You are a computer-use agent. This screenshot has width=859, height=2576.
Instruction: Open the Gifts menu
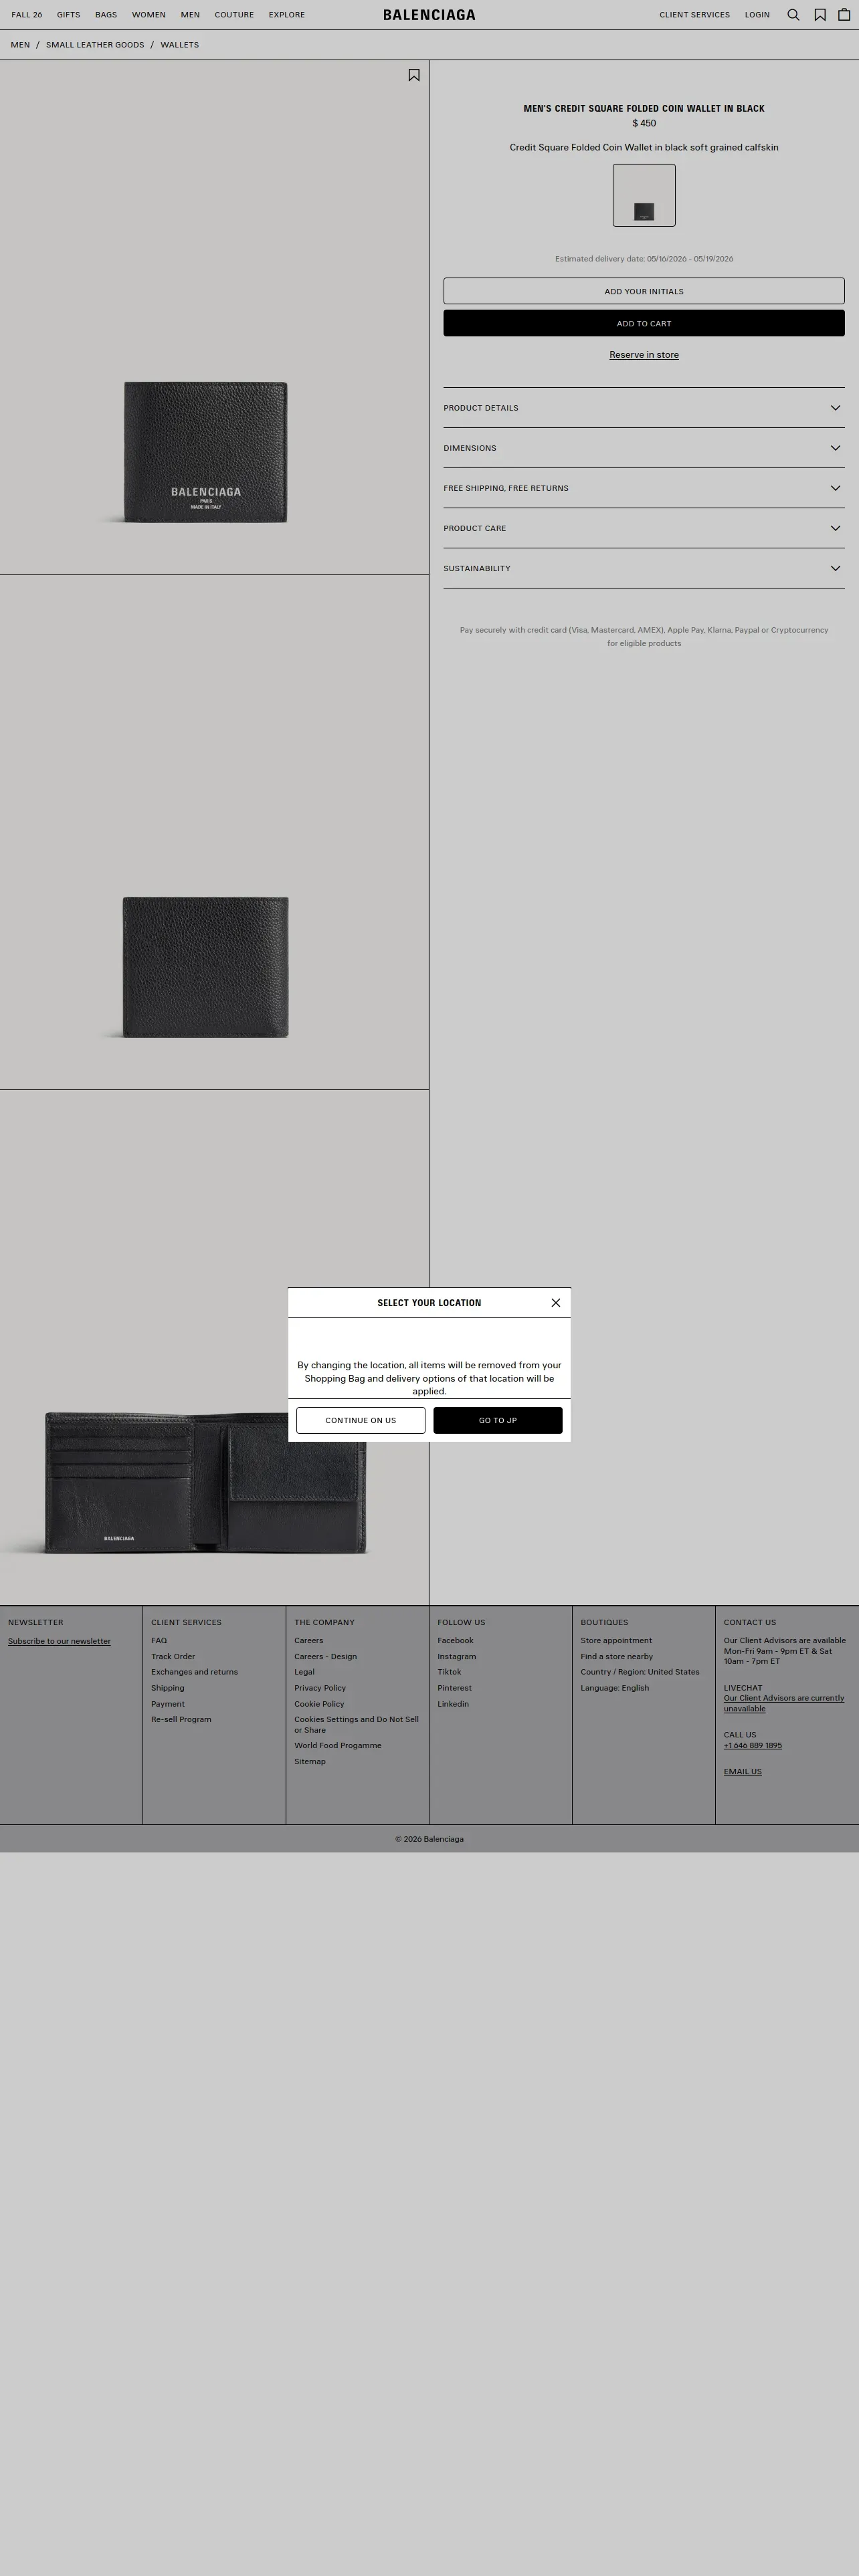(69, 15)
